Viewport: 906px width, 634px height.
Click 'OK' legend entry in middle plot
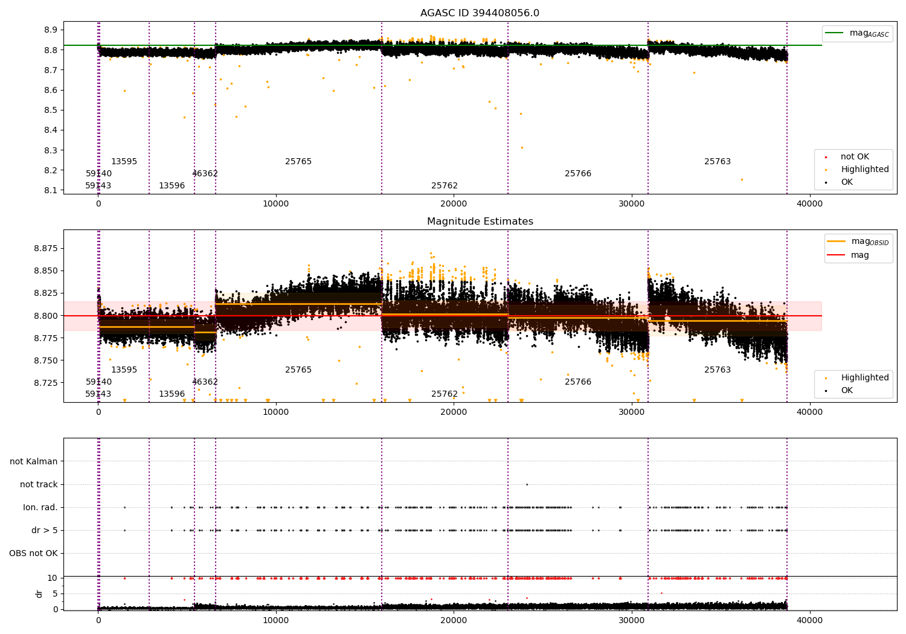[840, 391]
